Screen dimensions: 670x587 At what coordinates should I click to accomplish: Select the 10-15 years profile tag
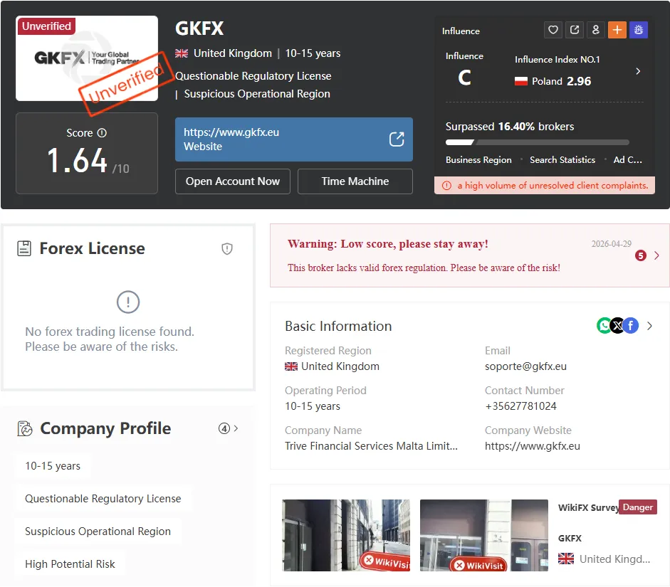(53, 466)
